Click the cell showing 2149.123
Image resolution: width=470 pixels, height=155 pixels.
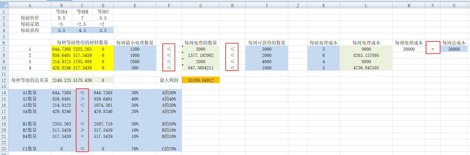tap(62, 80)
